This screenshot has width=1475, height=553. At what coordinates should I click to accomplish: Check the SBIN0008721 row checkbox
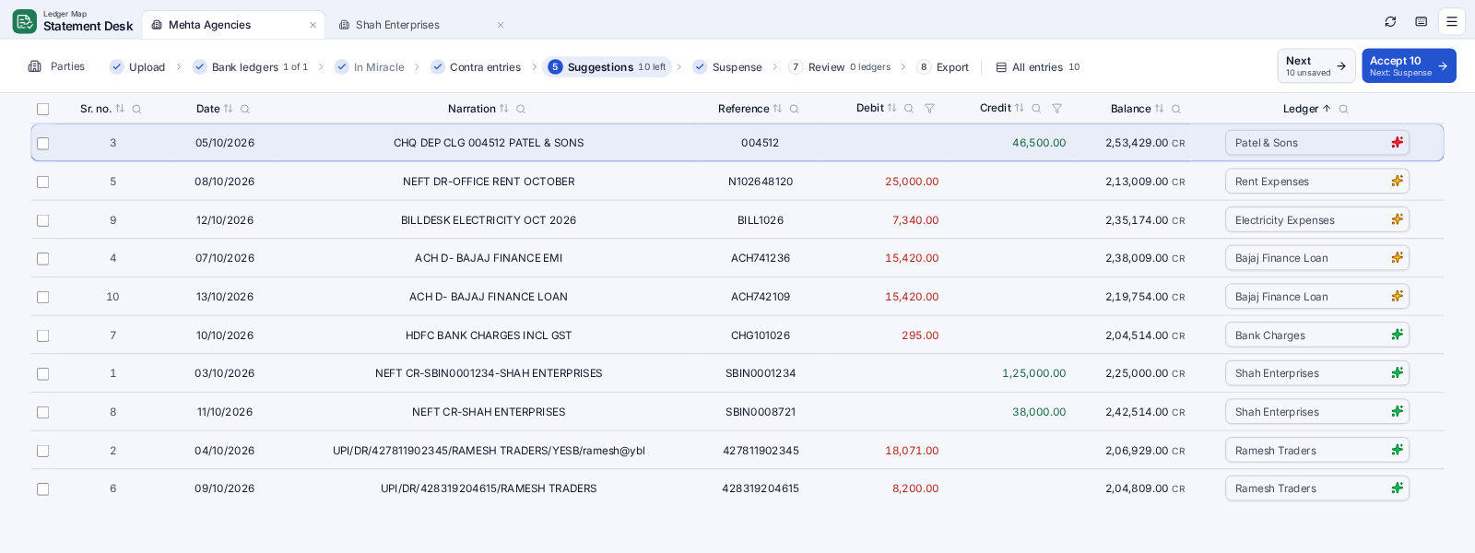(x=42, y=412)
